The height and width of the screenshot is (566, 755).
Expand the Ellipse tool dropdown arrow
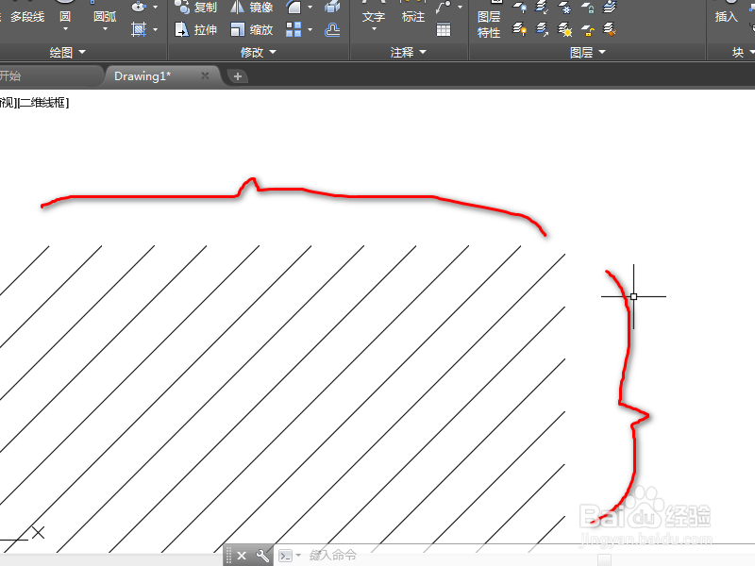155,8
